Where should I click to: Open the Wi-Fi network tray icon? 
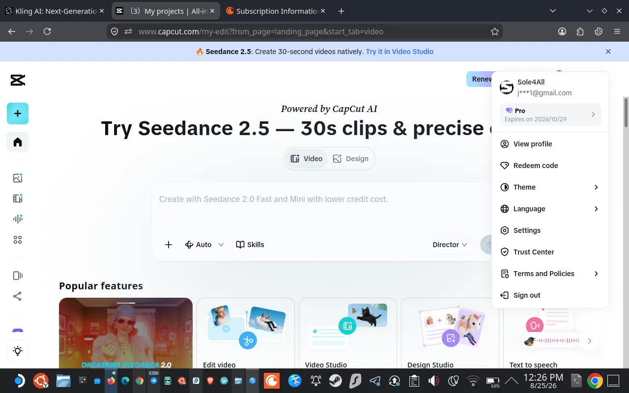pyautogui.click(x=473, y=381)
